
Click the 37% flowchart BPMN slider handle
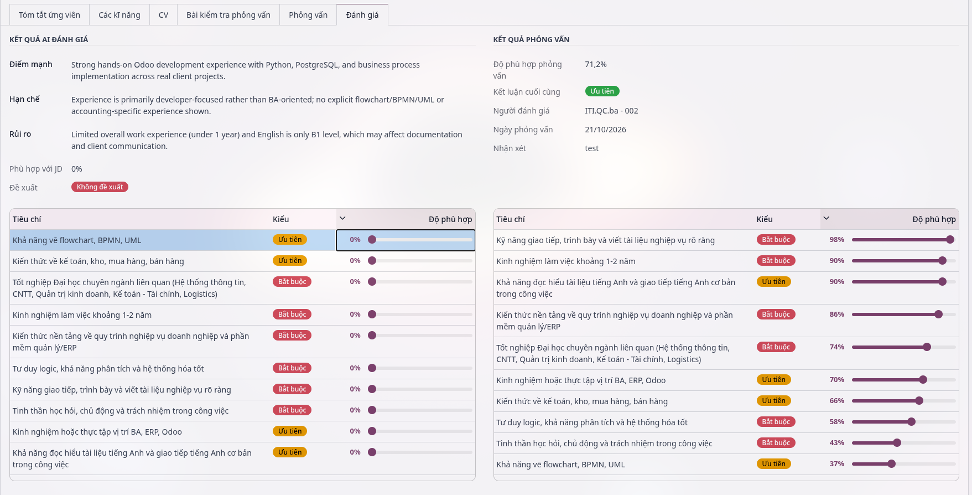pos(891,464)
